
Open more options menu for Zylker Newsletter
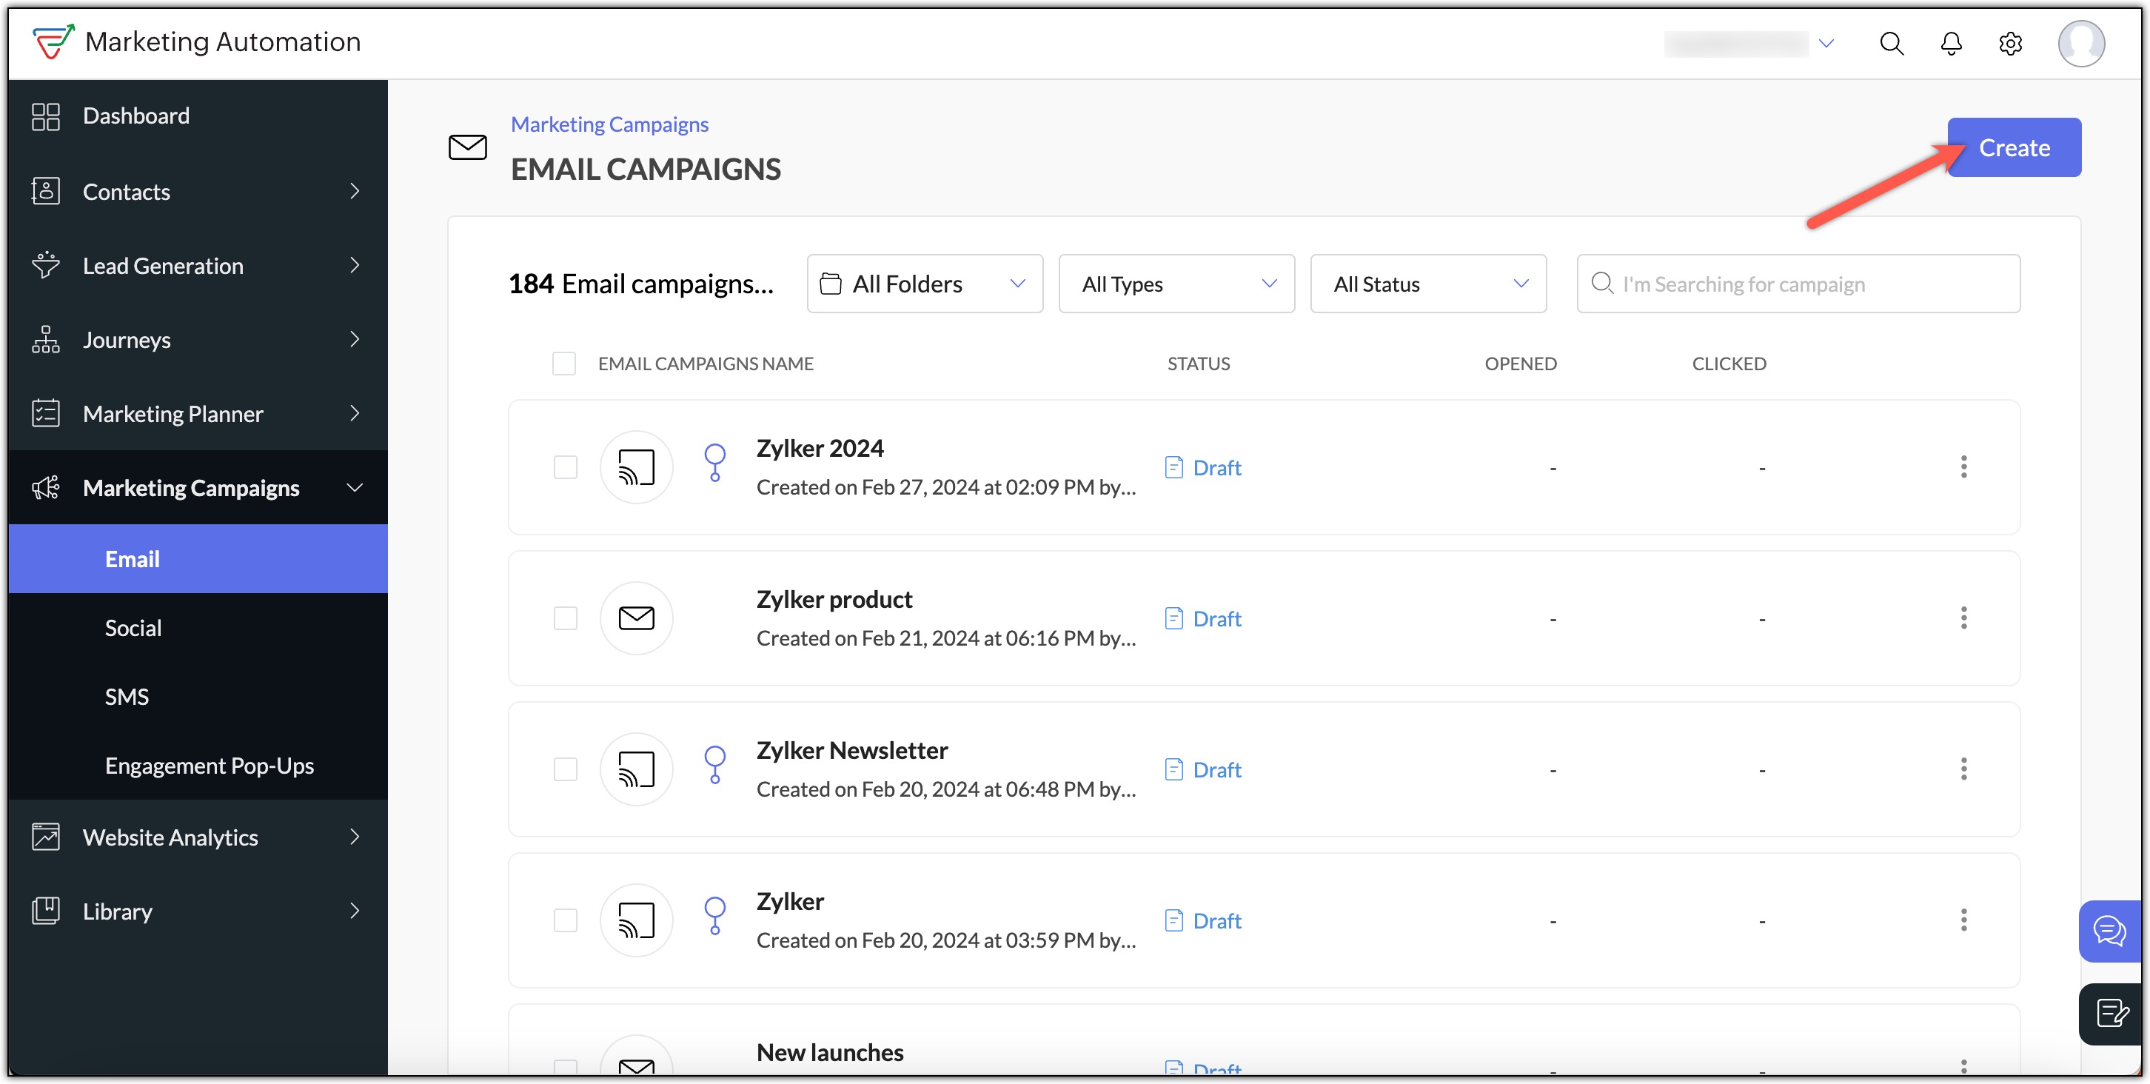pos(1963,769)
